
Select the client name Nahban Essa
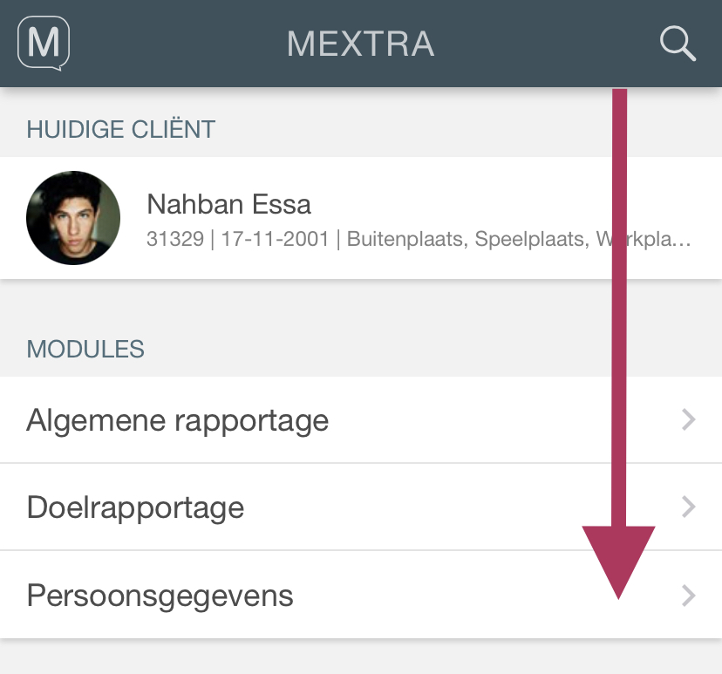[x=228, y=204]
